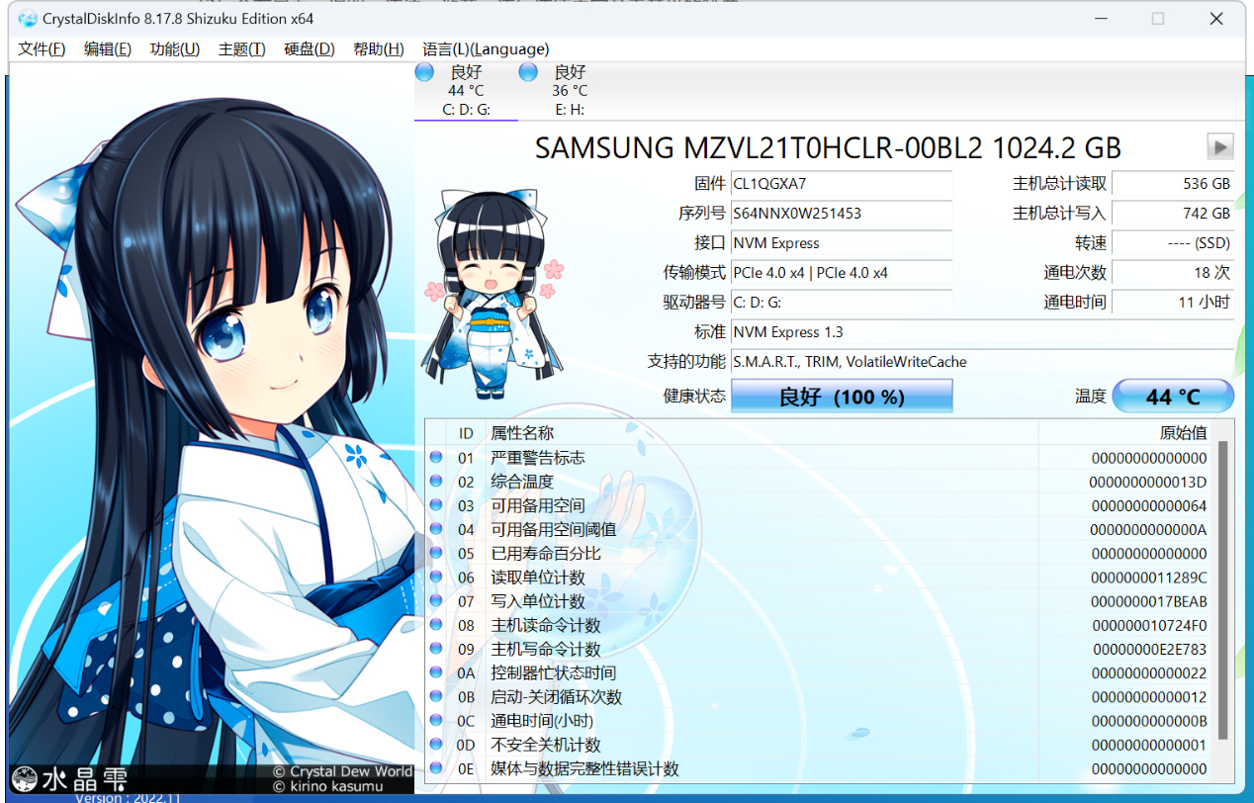This screenshot has height=803, width=1254.
Task: Click the status orb for 可用备用空间 row
Action: (436, 505)
